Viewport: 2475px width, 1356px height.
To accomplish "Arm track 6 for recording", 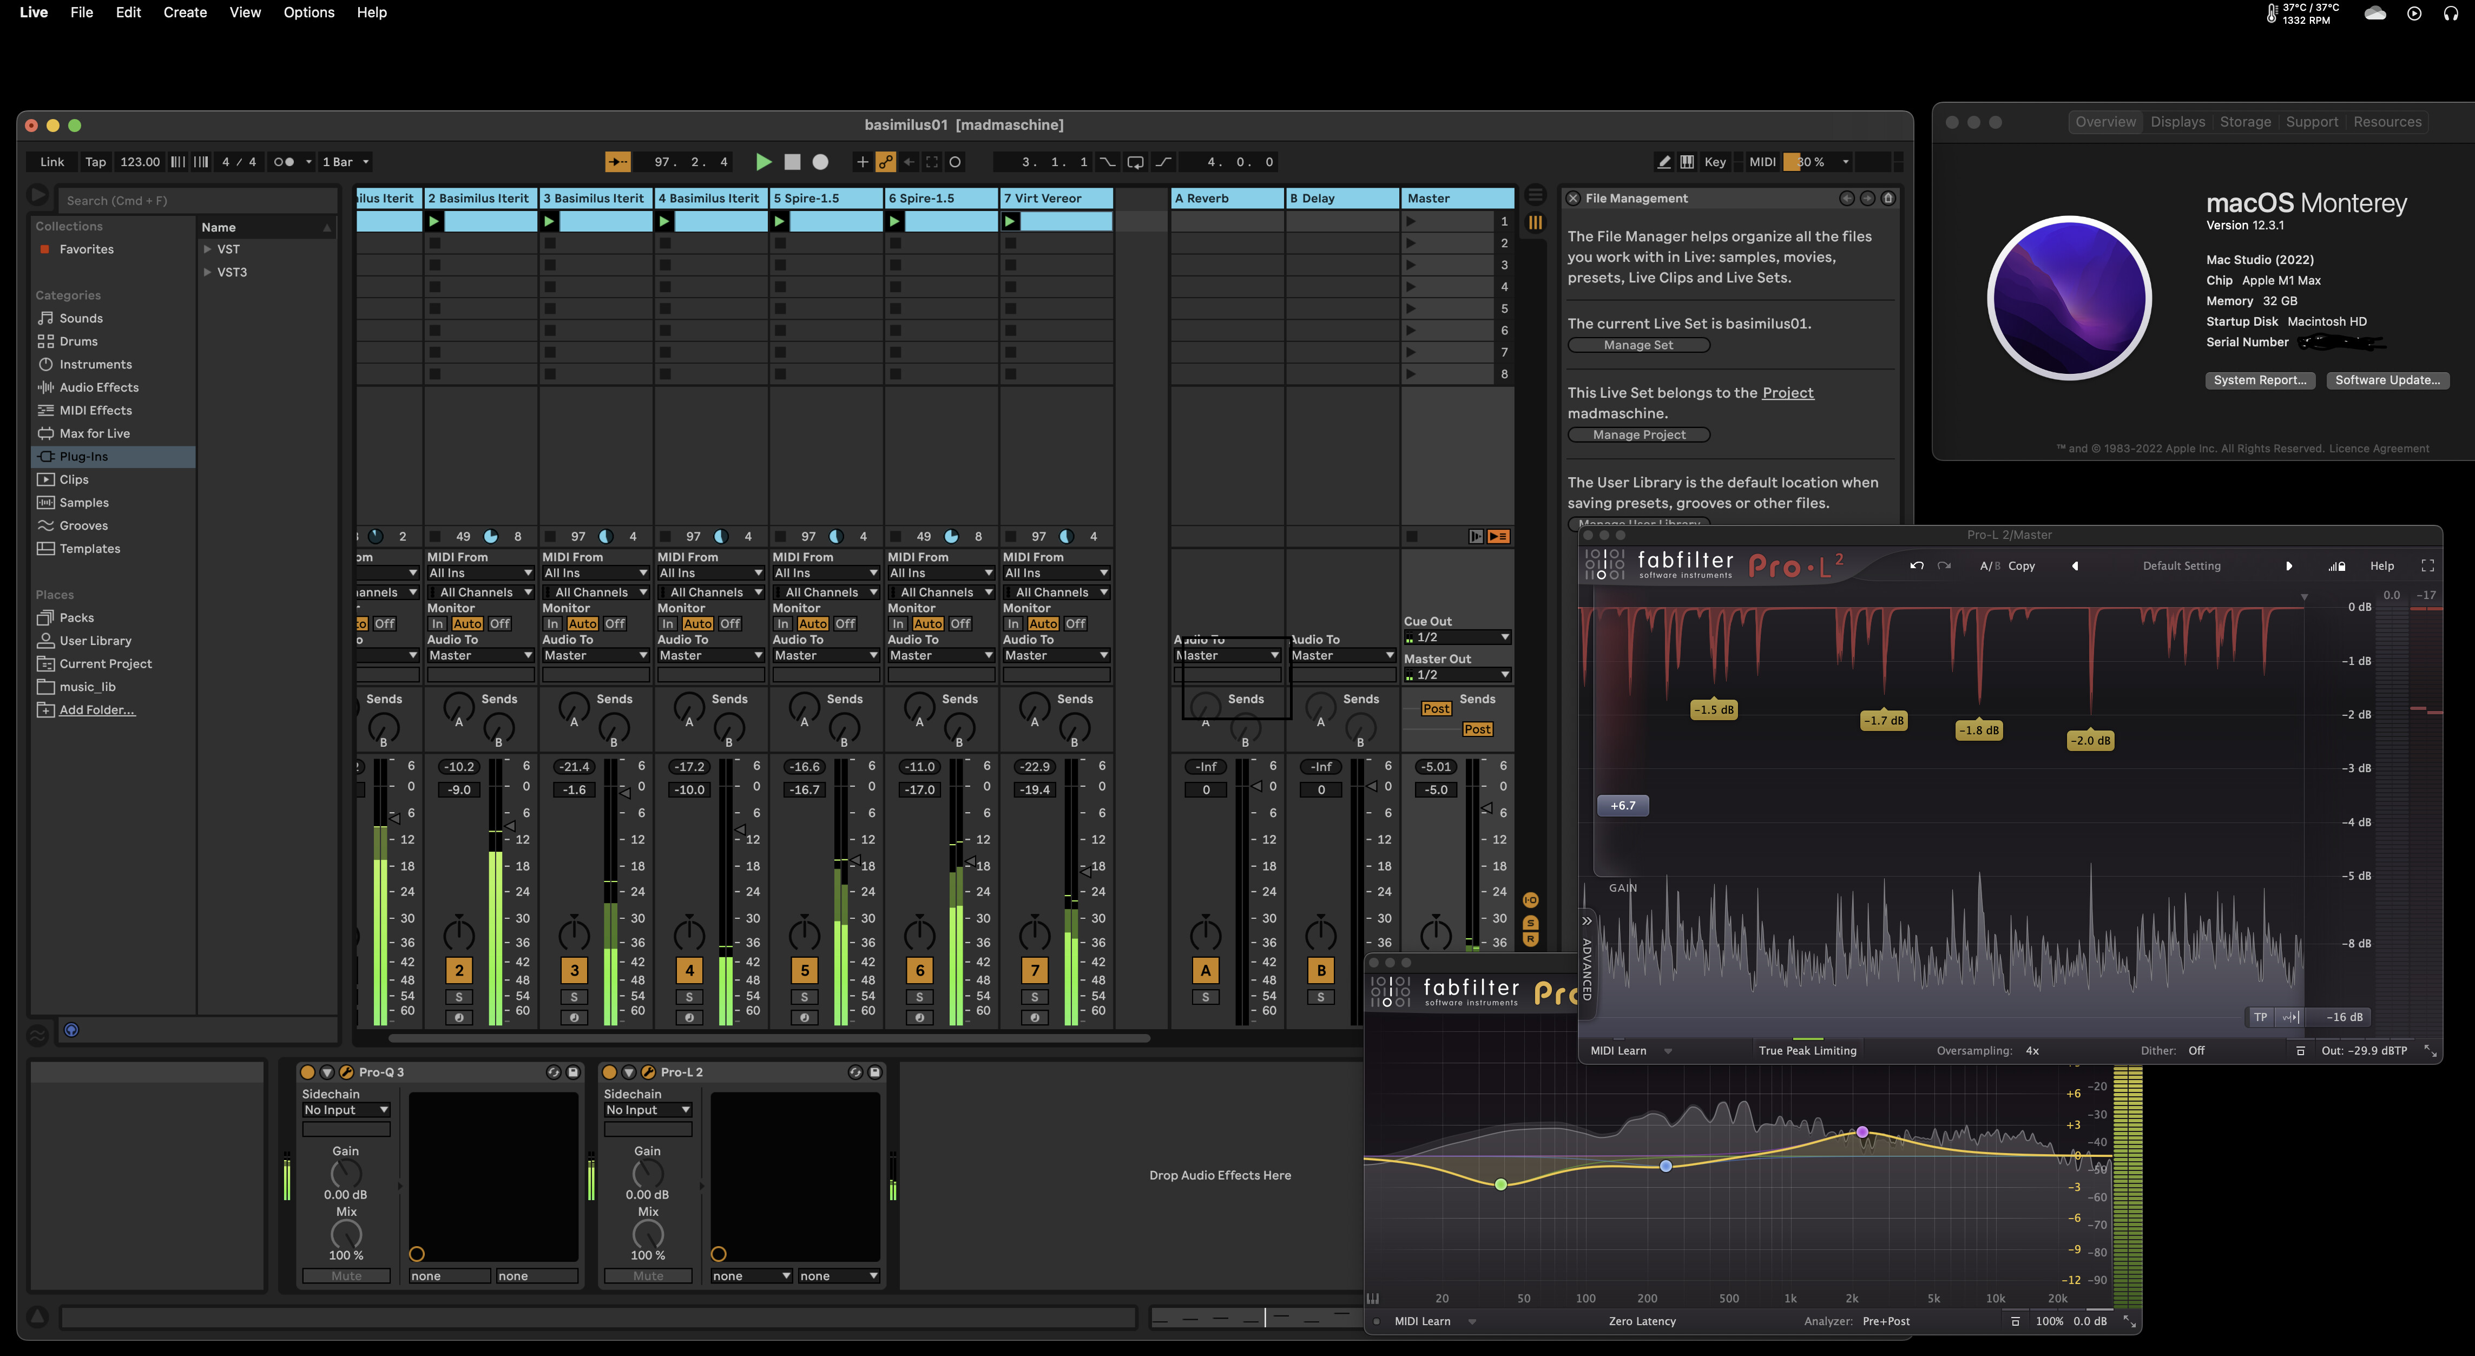I will tap(919, 1018).
